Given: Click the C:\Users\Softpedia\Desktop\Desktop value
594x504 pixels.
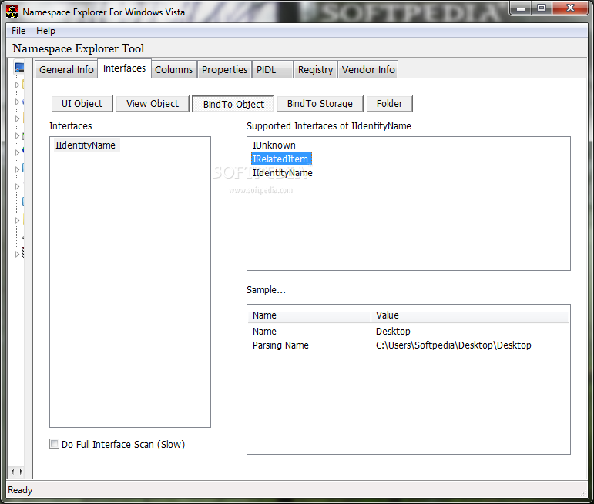Looking at the screenshot, I should [454, 345].
